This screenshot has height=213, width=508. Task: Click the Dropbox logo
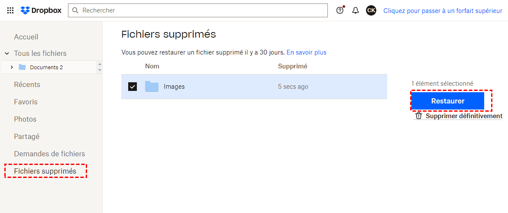point(41,10)
